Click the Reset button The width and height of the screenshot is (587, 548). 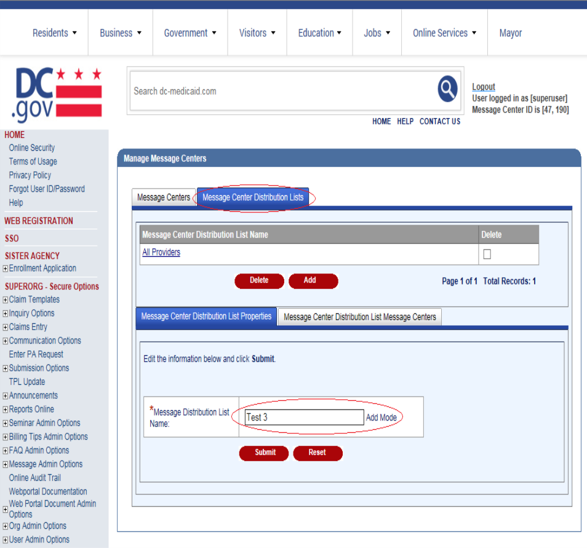317,453
